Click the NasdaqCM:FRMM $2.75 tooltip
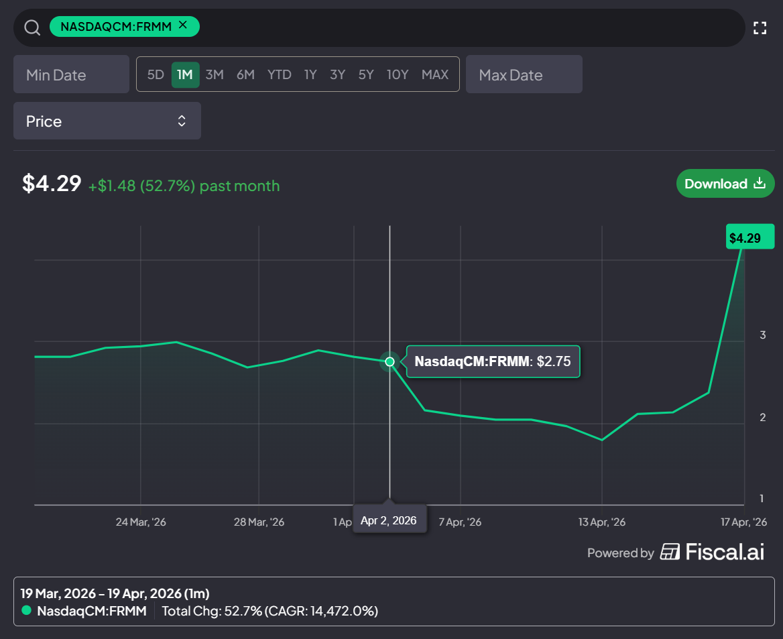Viewport: 783px width, 639px height. tap(493, 361)
